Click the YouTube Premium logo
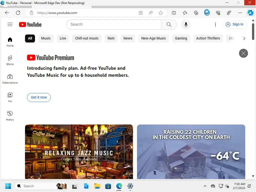 [50, 58]
